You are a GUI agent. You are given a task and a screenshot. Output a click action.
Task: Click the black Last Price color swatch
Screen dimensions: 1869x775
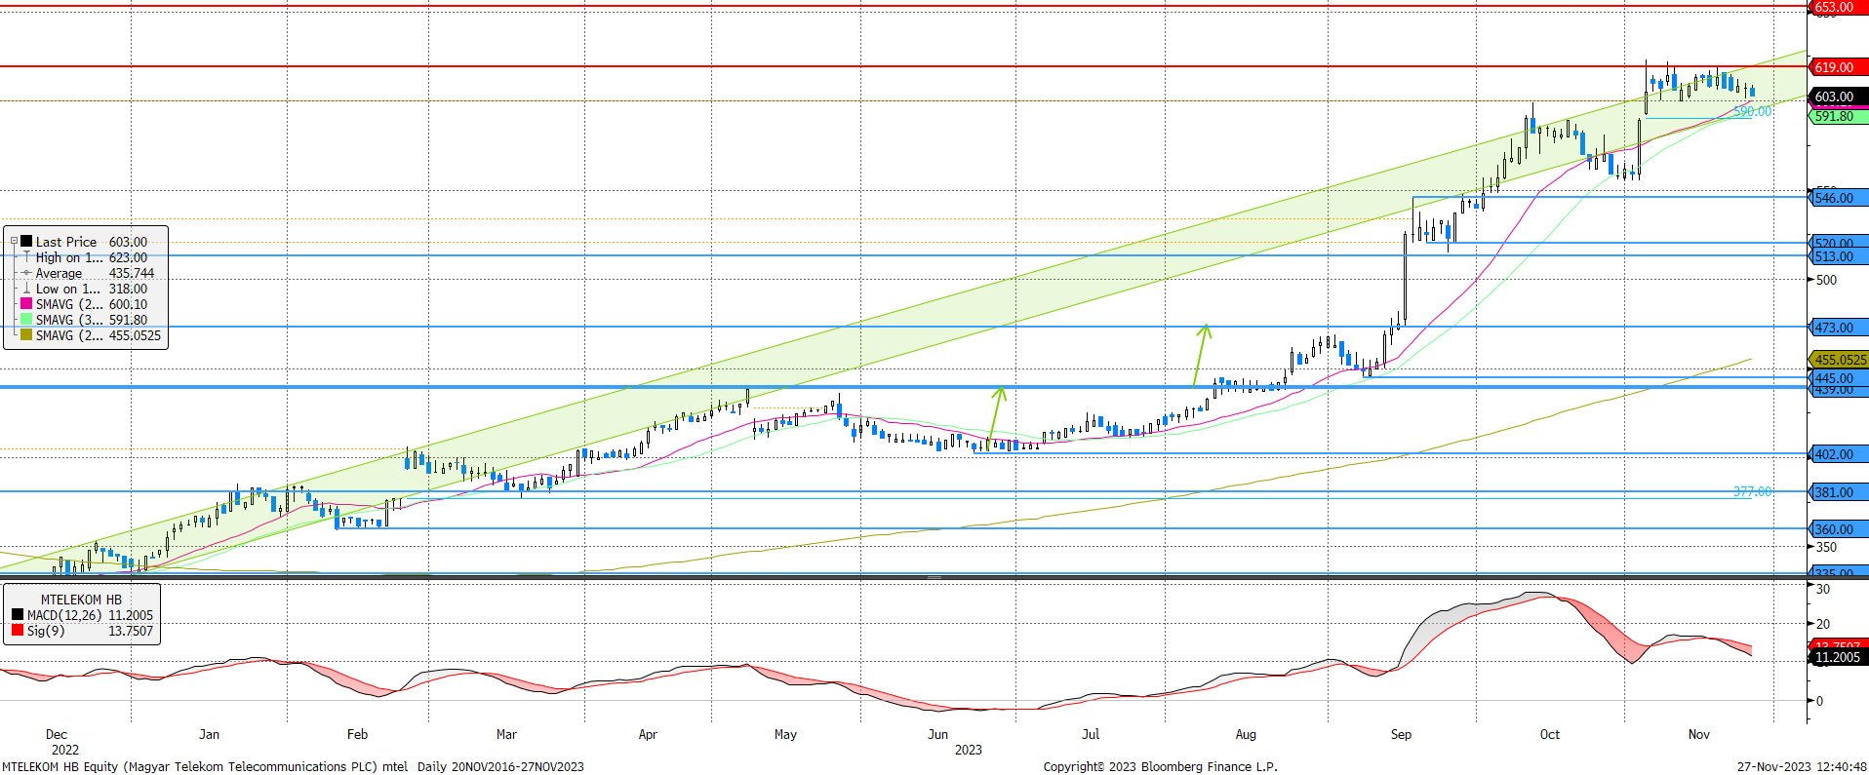[x=27, y=242]
